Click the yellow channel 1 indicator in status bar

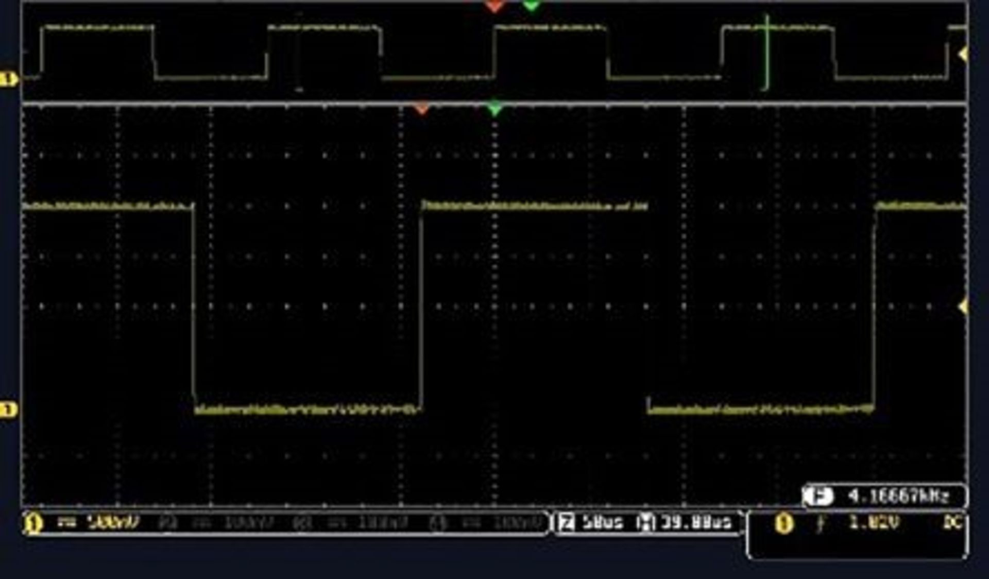[x=32, y=524]
